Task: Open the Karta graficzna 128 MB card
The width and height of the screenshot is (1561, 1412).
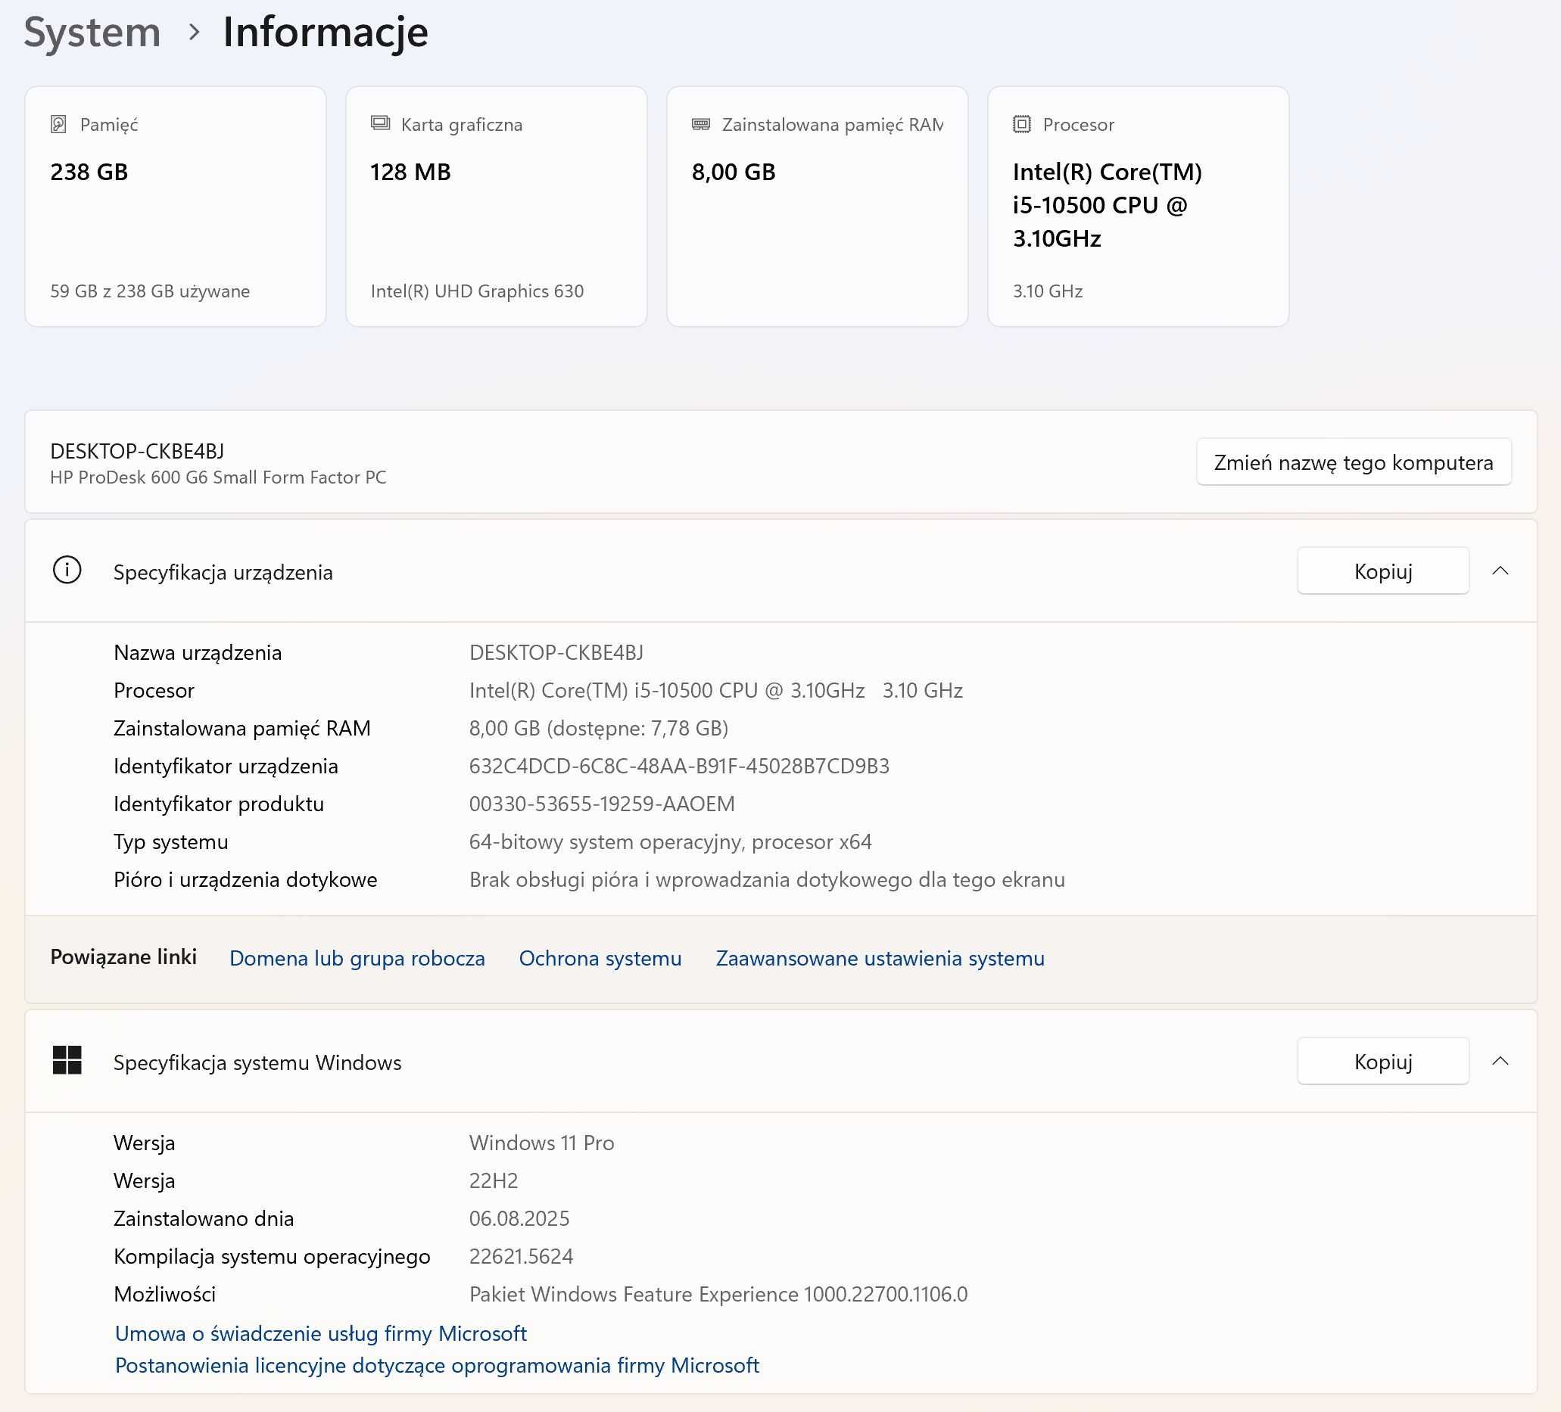Action: (497, 207)
